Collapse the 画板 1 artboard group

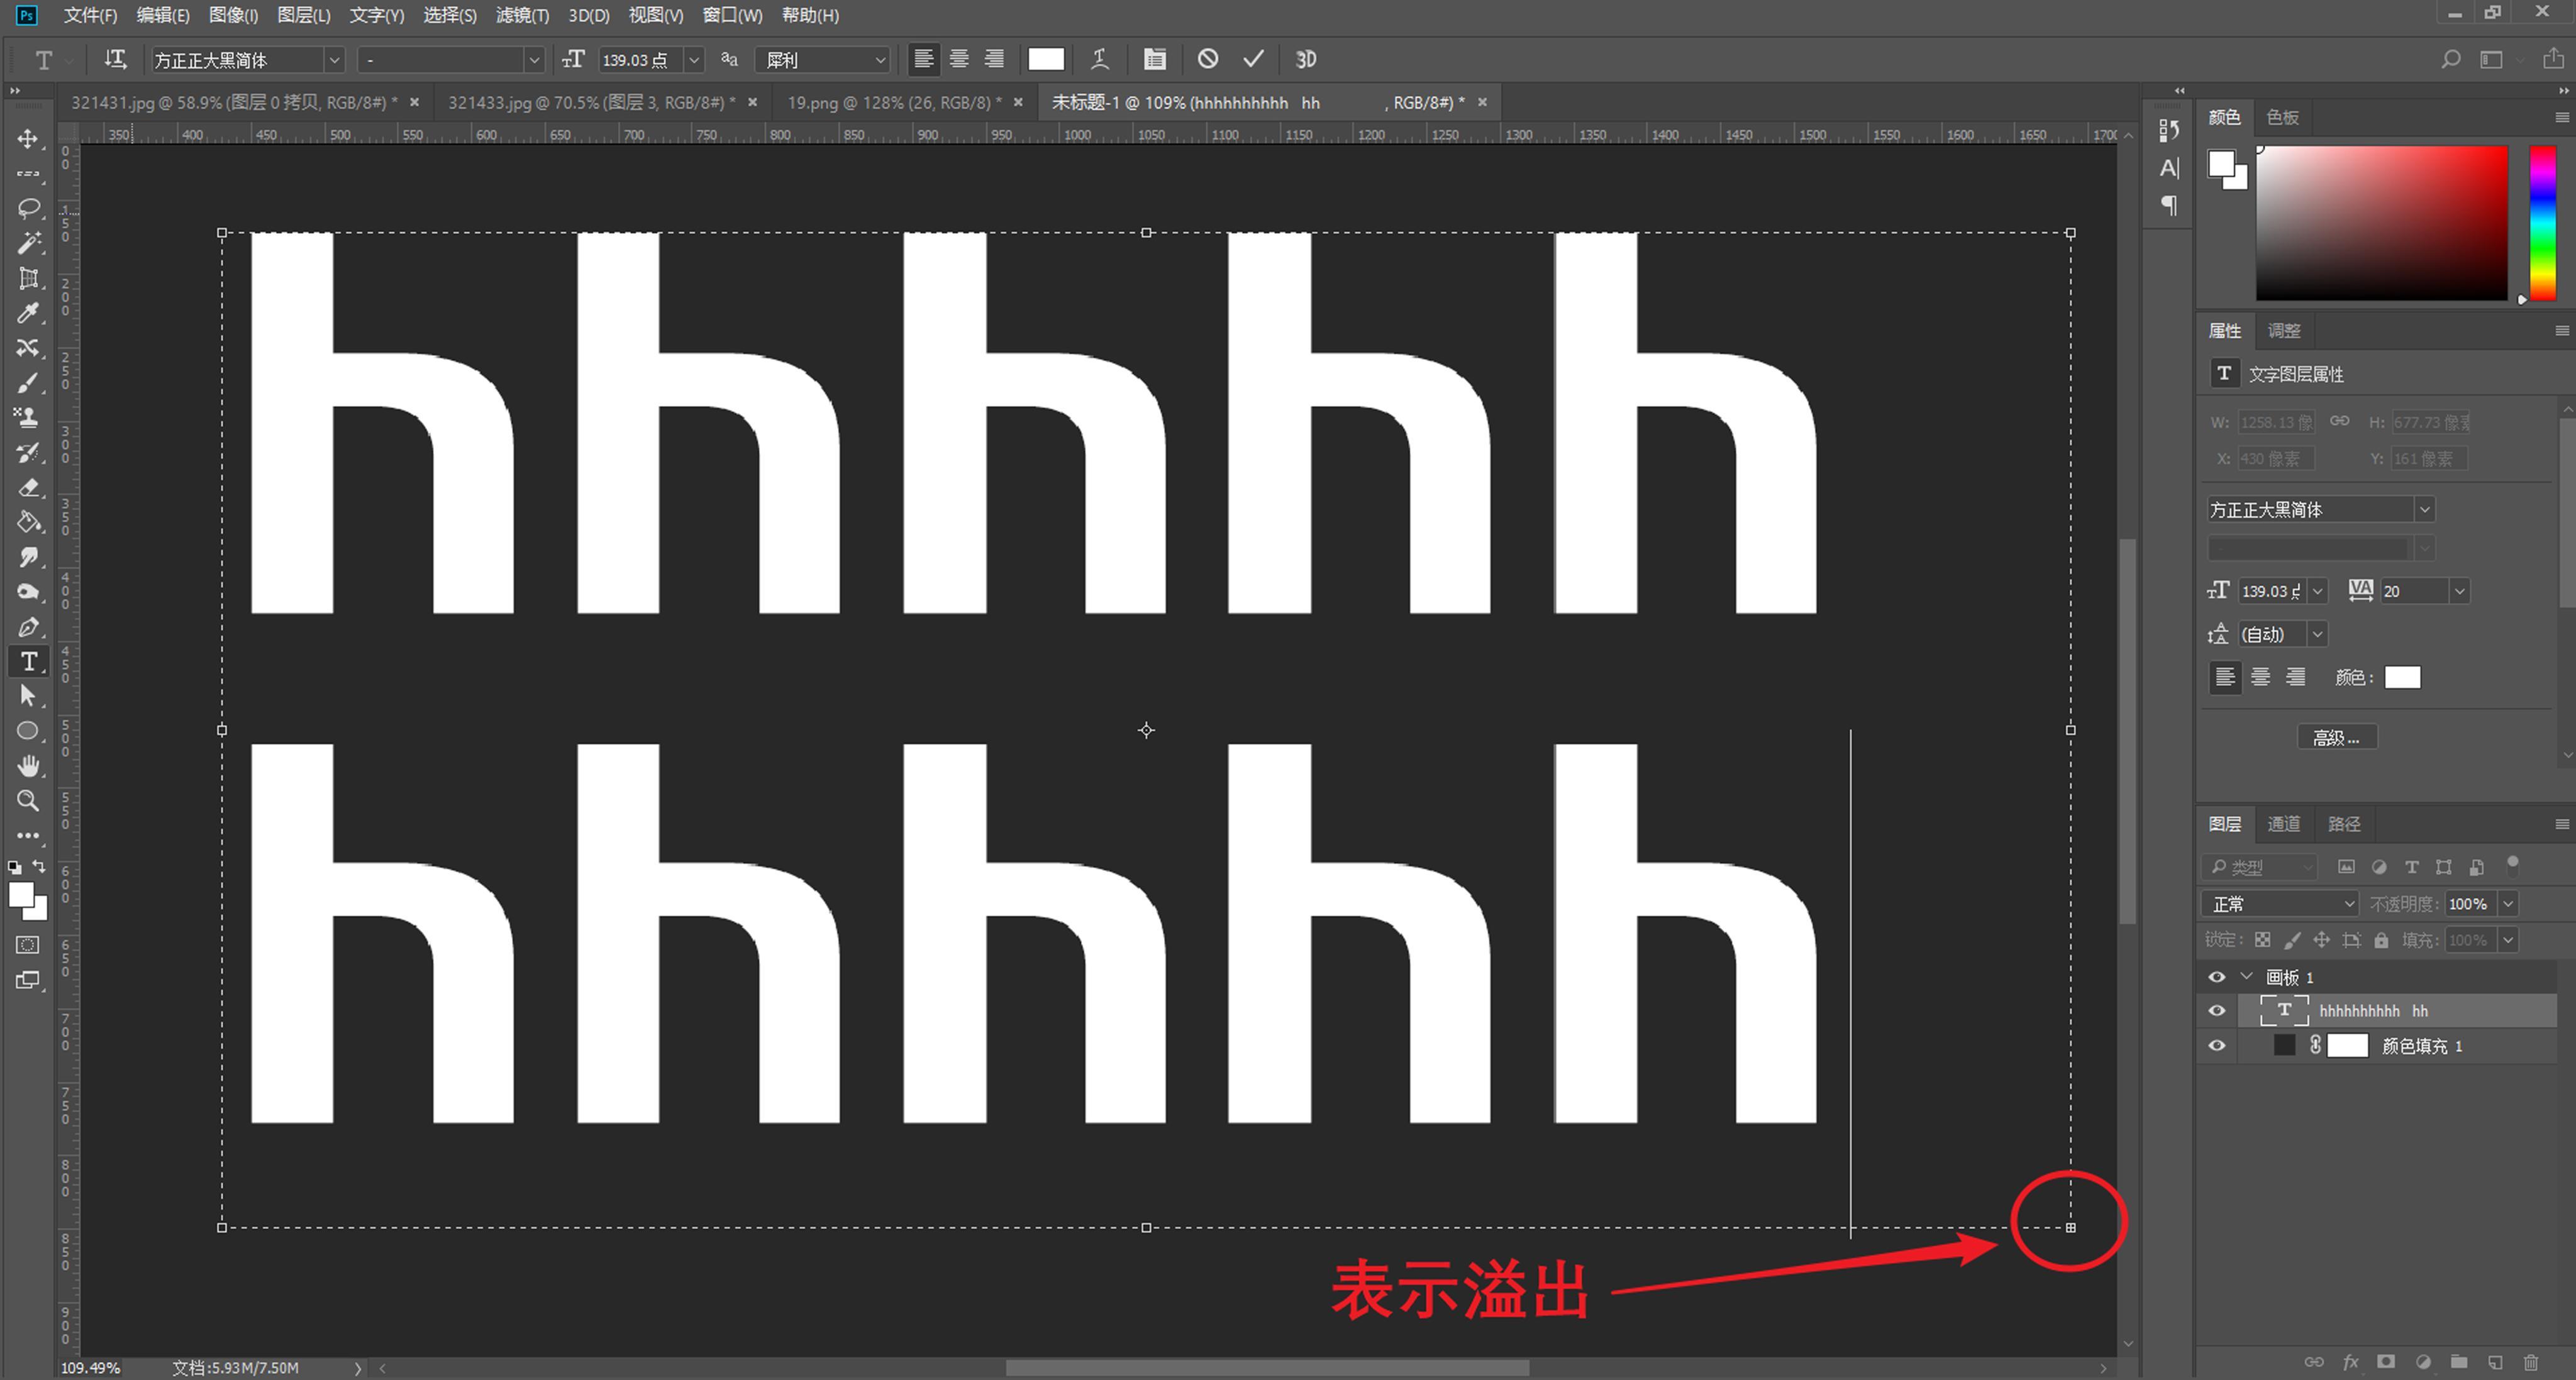coord(2247,977)
